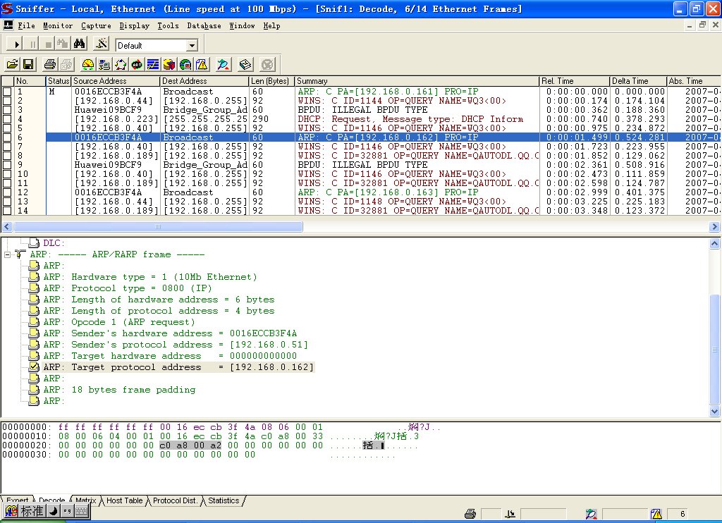Click the Save floppy disk icon

coord(28,65)
